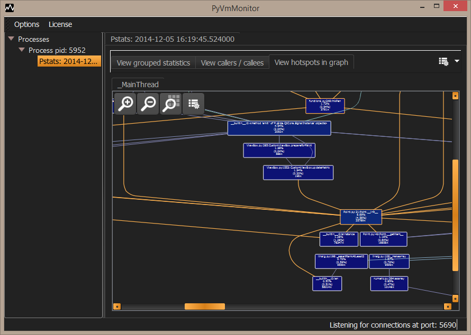This screenshot has height=335, width=471.
Task: Zoom out of the hotspots graph
Action: pyautogui.click(x=148, y=104)
